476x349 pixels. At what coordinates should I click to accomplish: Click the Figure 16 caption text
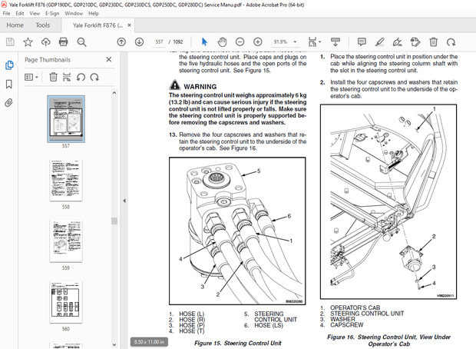[389, 341]
